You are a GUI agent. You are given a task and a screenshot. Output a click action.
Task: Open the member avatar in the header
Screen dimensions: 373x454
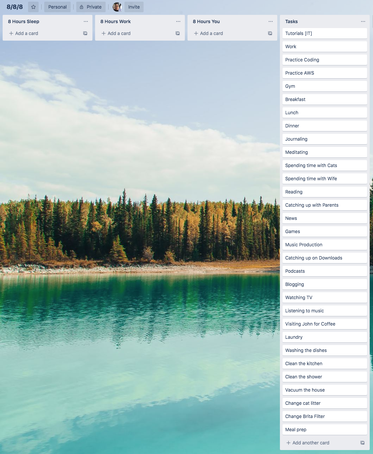pos(117,7)
